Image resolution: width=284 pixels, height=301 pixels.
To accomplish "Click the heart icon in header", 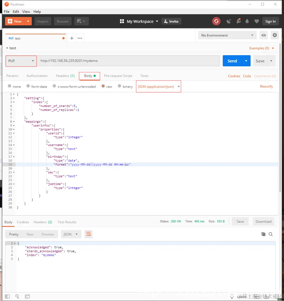I will click(257, 21).
